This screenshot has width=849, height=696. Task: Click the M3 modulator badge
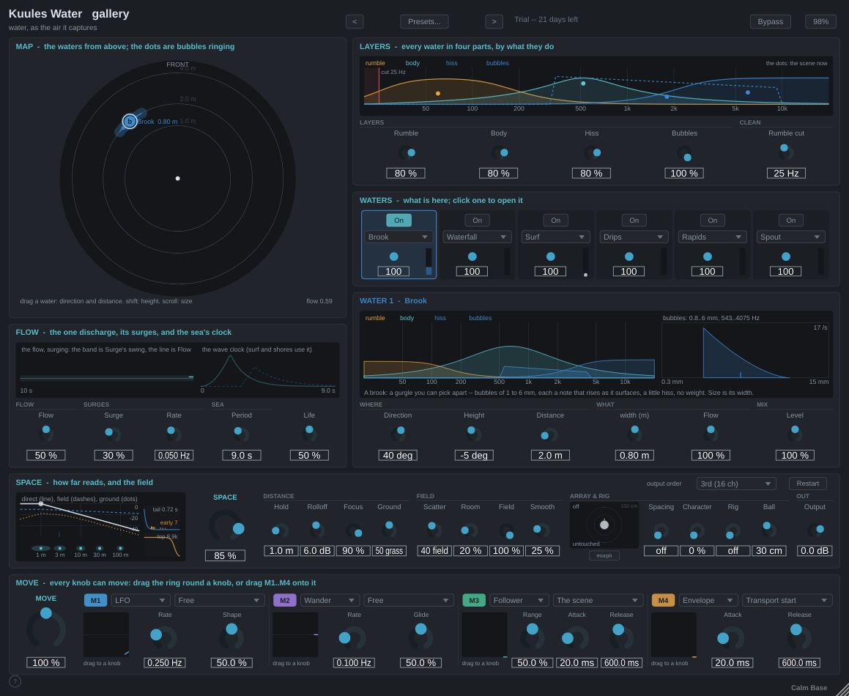(474, 600)
